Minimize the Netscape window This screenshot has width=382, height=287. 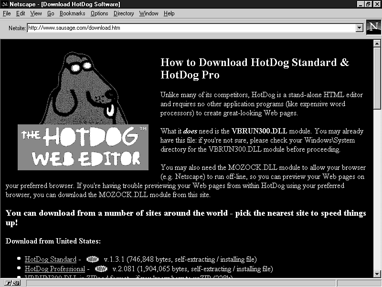(x=361, y=4)
